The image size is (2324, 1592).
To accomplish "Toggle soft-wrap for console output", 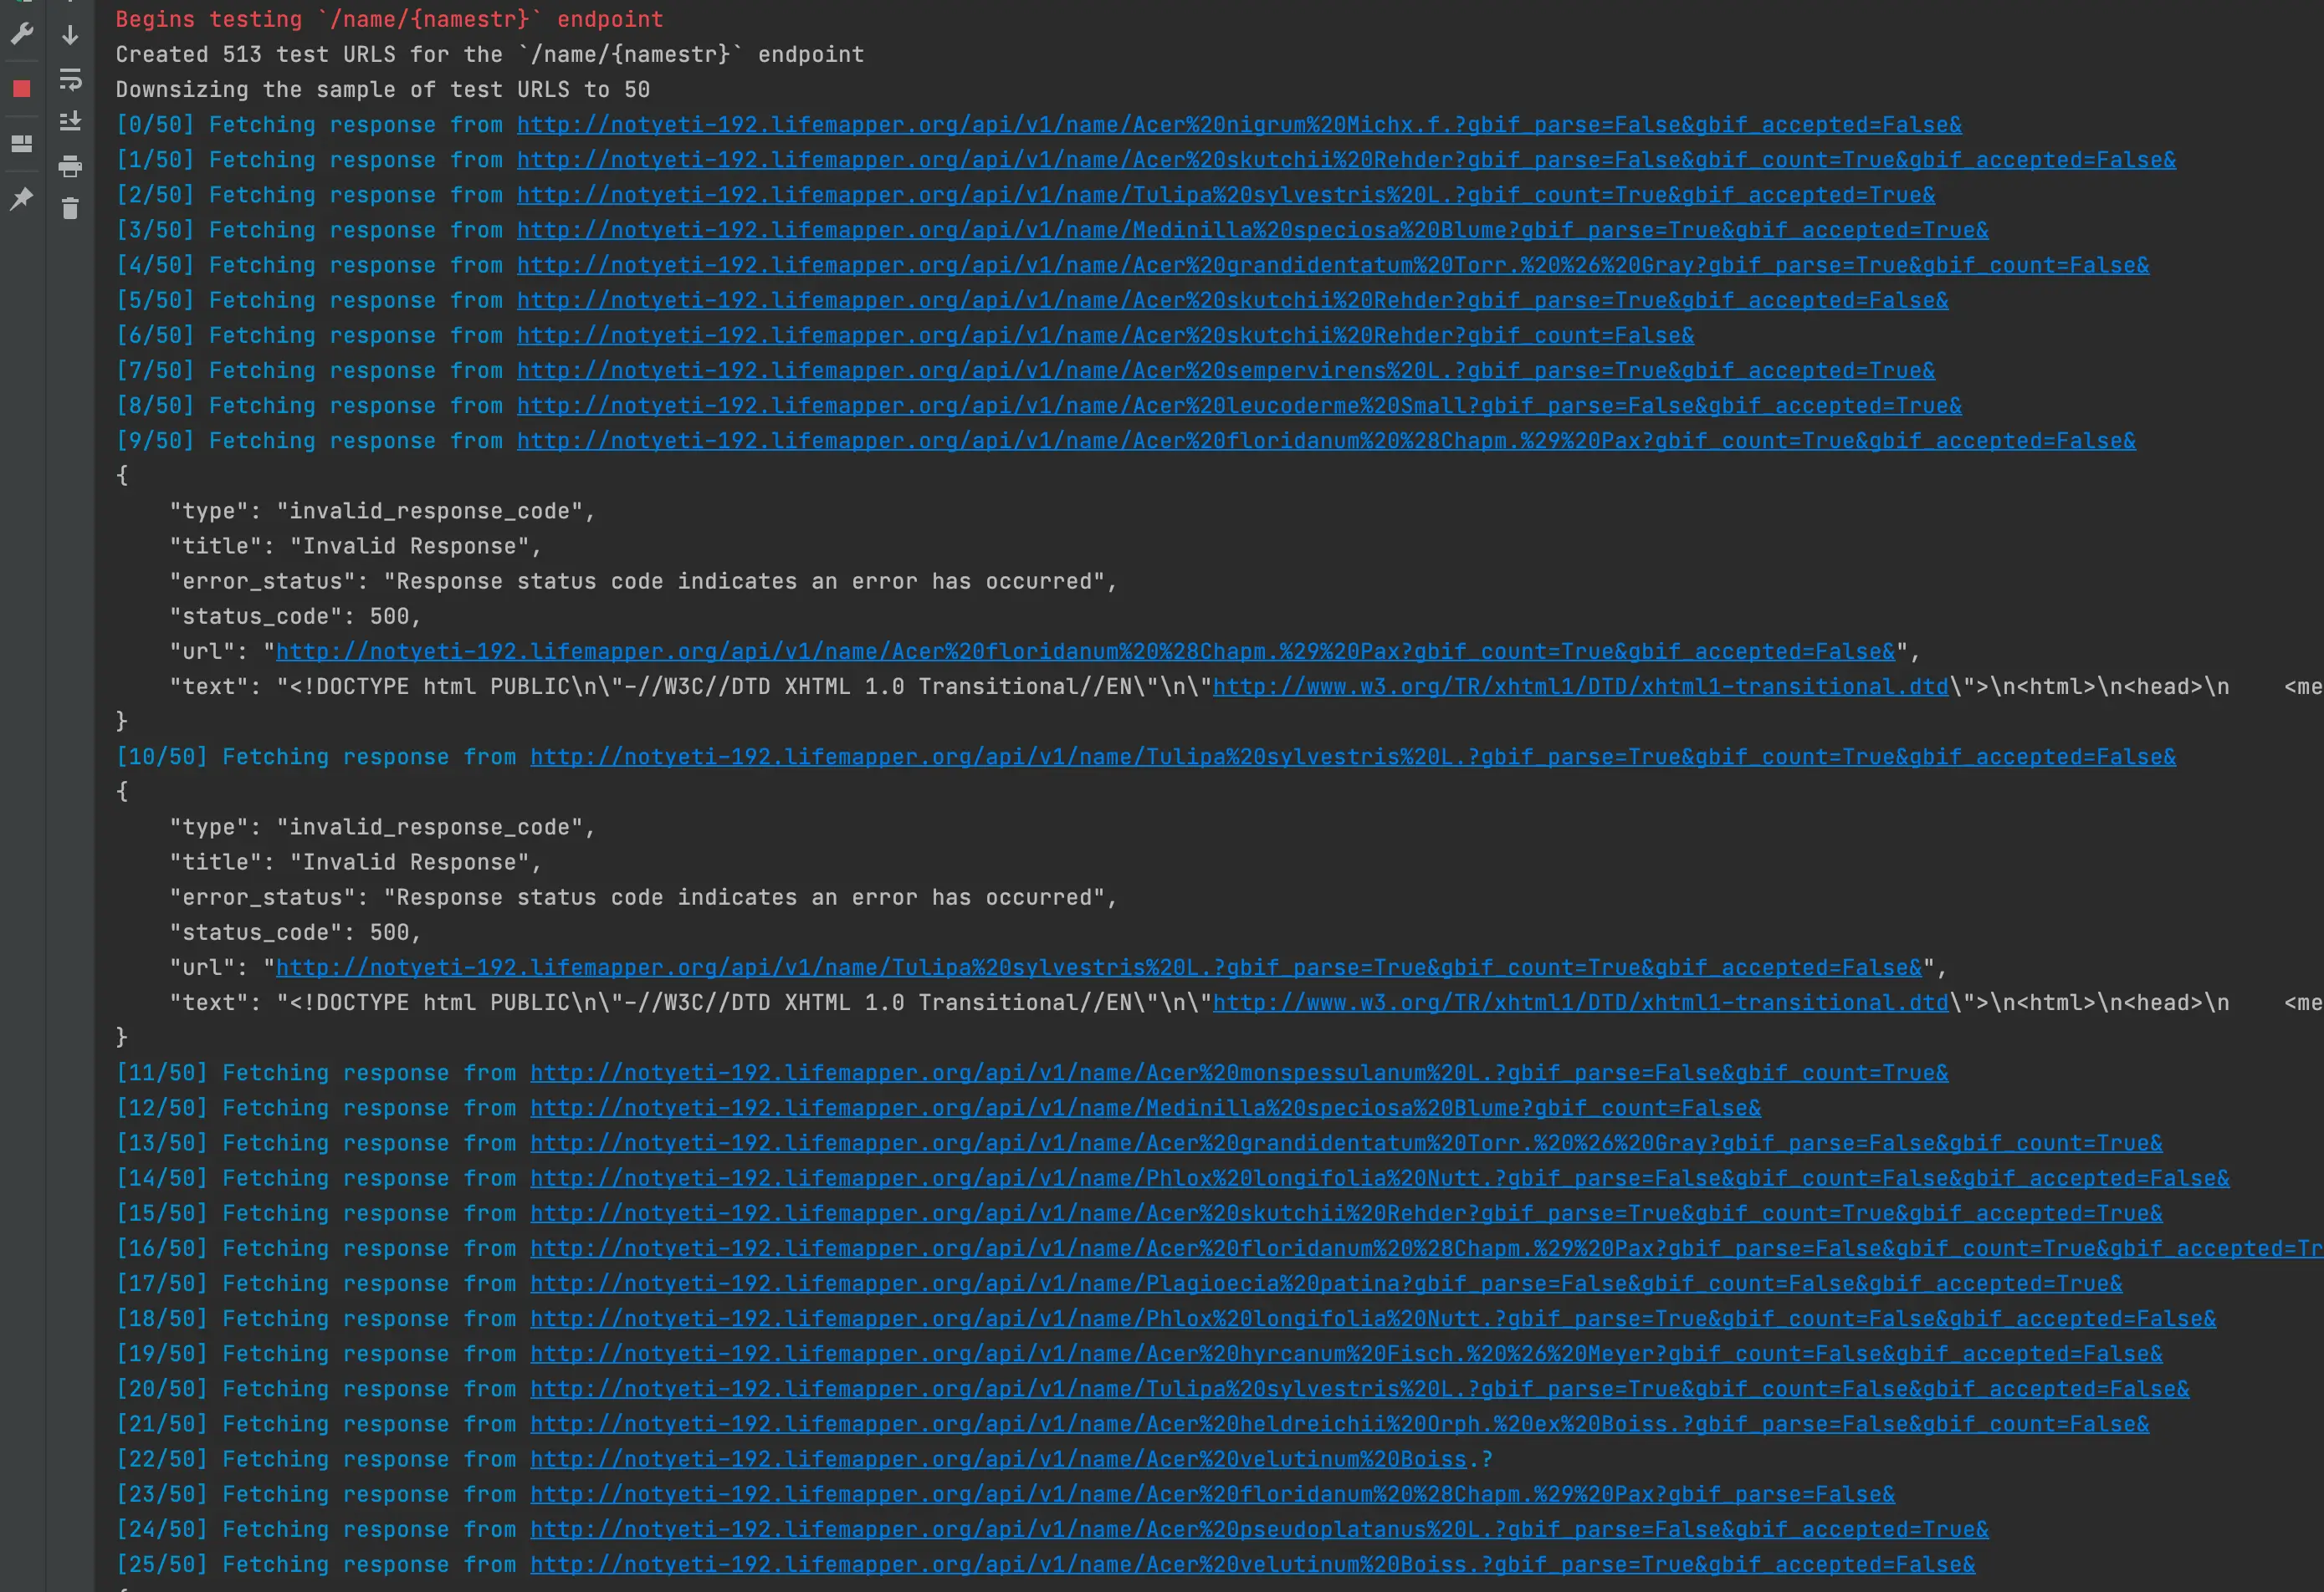I will [x=70, y=79].
